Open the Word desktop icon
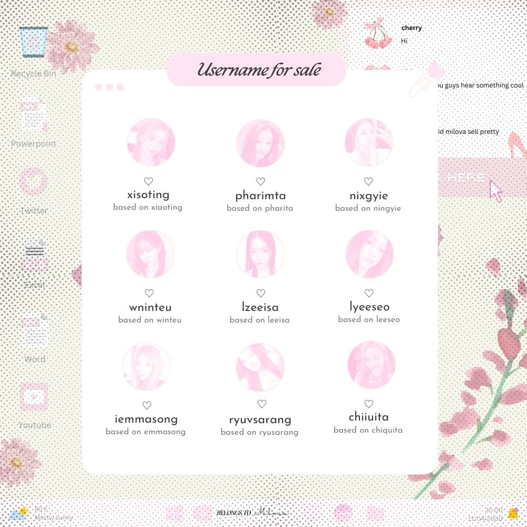This screenshot has width=527, height=527. coord(35,330)
